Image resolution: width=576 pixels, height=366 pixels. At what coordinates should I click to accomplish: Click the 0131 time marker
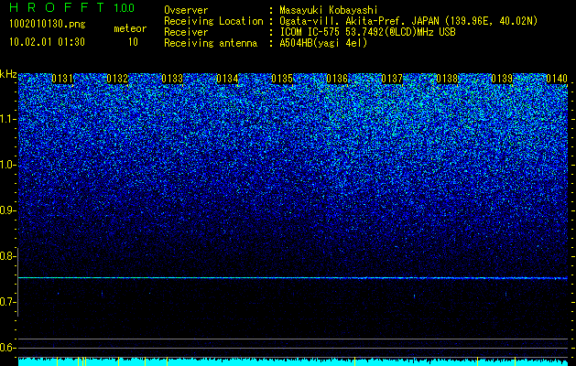coord(62,79)
